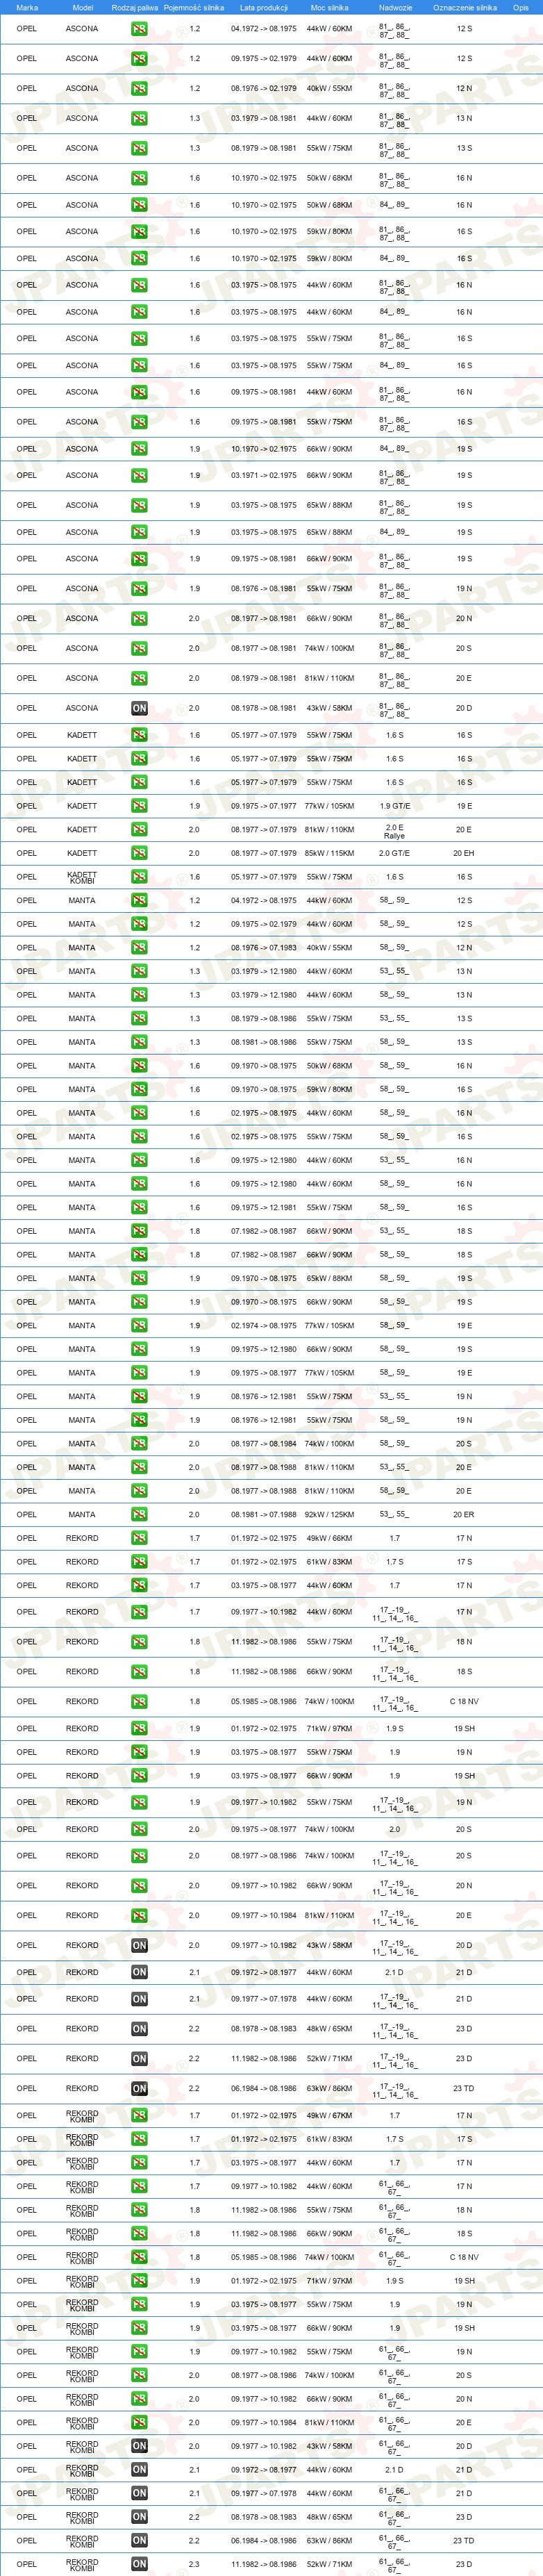Click the Lata produkcji column header

(264, 7)
